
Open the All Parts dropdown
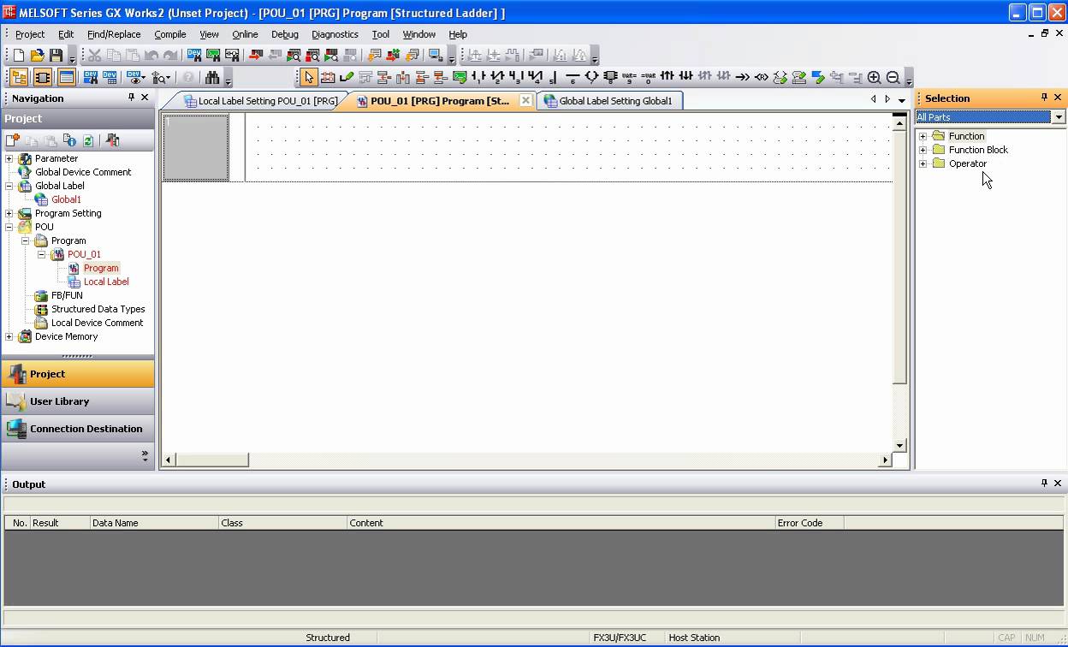pos(1059,117)
